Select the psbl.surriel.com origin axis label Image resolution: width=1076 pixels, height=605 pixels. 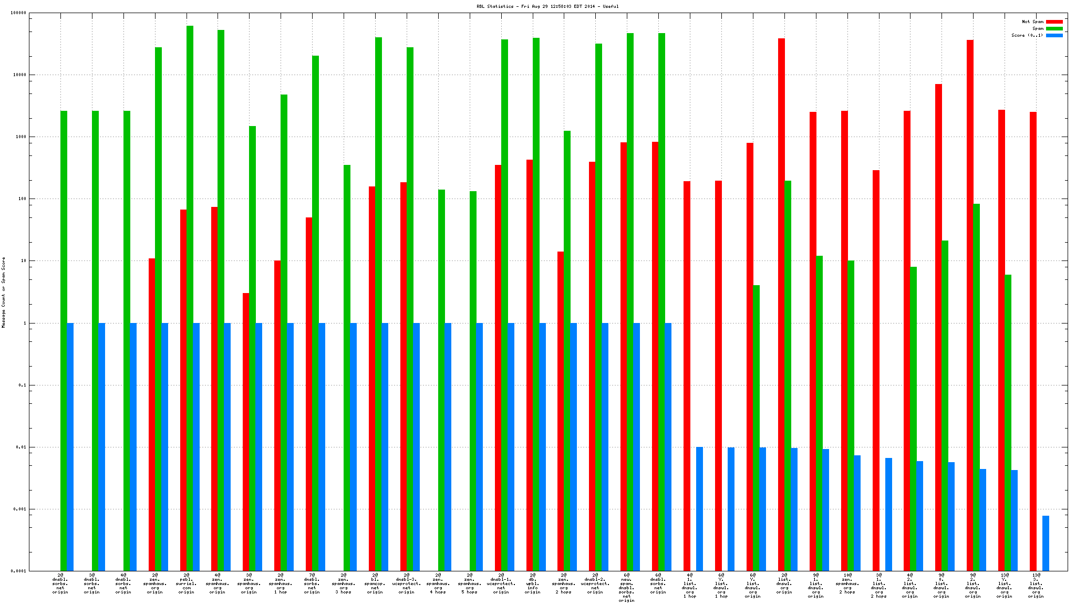(186, 583)
